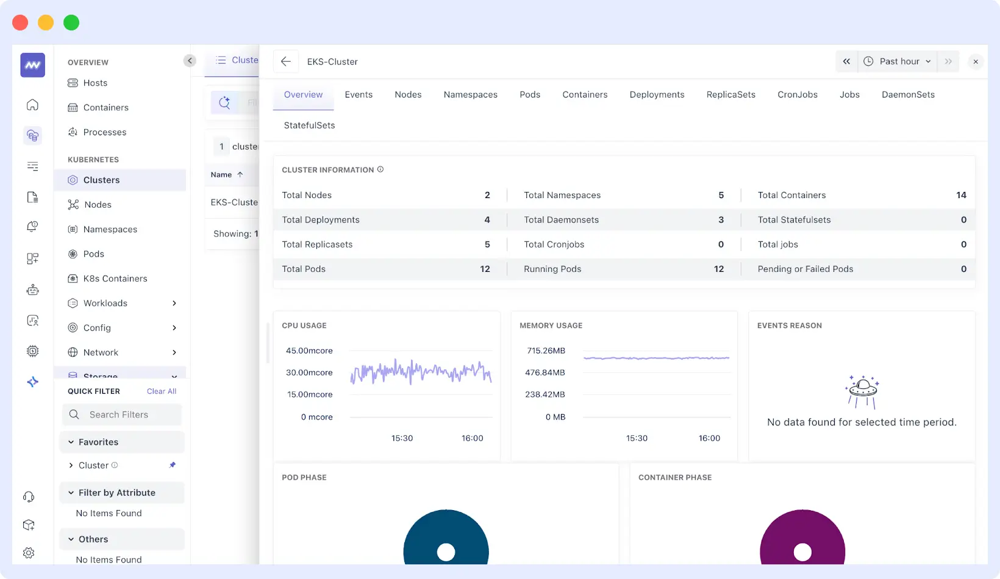Select the Dashboards builder sidebar icon

(32, 258)
